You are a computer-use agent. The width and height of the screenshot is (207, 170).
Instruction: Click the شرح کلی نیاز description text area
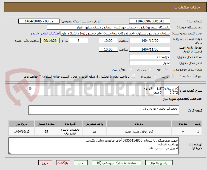[x=103, y=90]
